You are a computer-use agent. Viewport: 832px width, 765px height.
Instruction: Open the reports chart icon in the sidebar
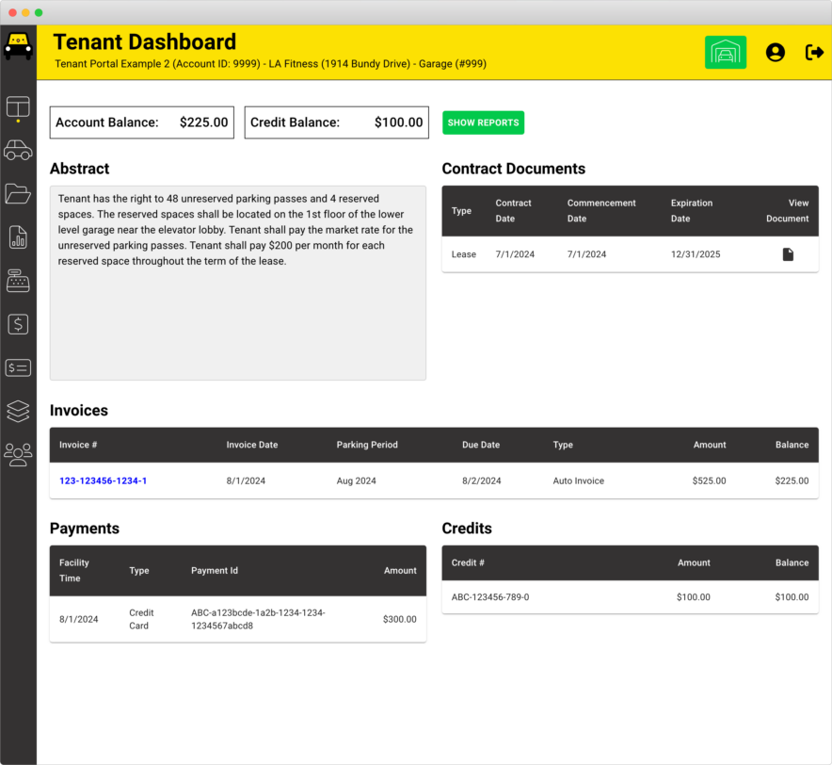(x=18, y=237)
